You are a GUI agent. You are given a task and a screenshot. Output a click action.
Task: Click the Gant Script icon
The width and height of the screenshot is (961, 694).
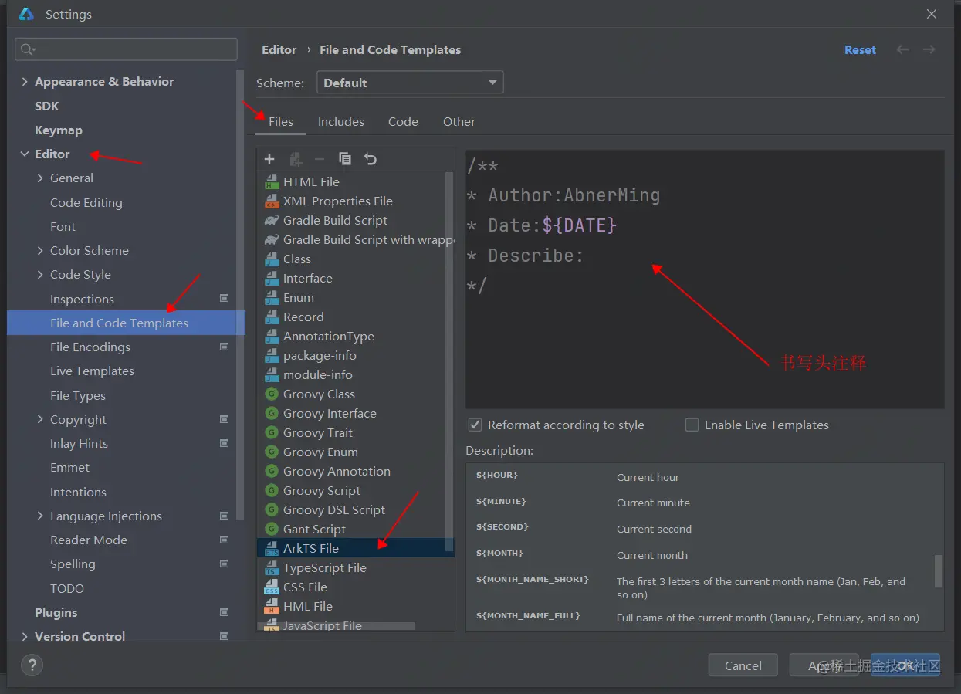click(272, 530)
